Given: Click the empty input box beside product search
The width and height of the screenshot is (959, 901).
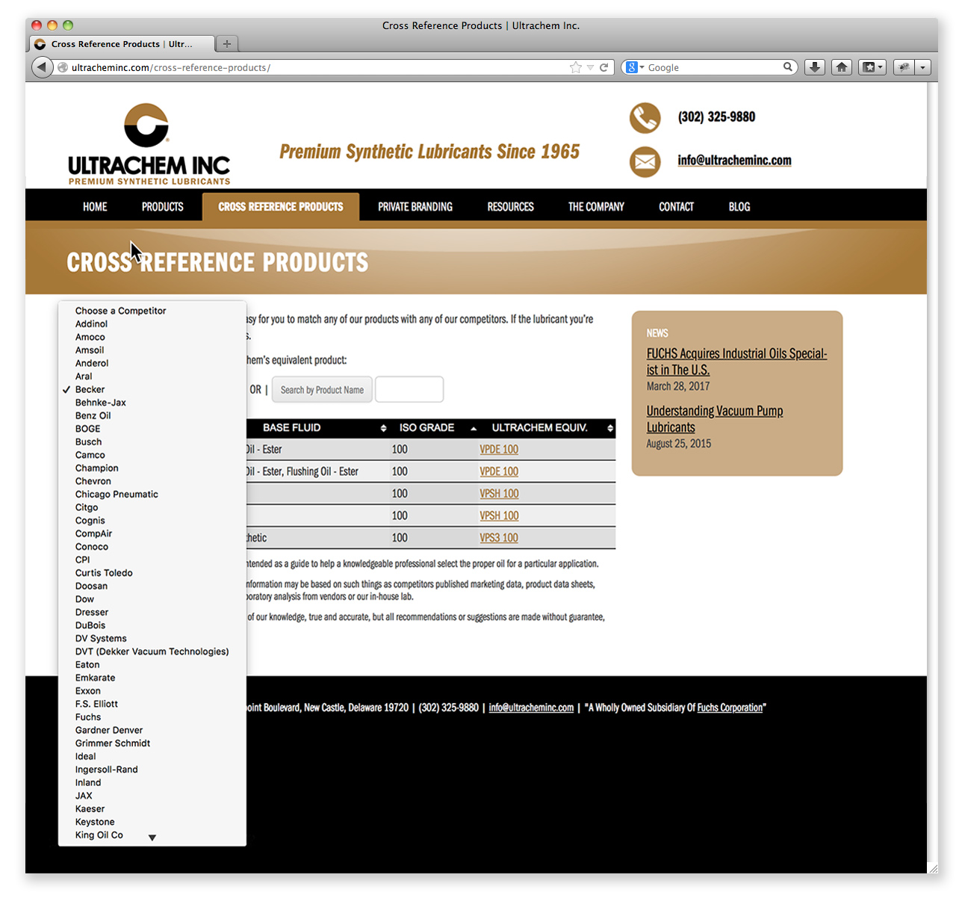Looking at the screenshot, I should 409,390.
